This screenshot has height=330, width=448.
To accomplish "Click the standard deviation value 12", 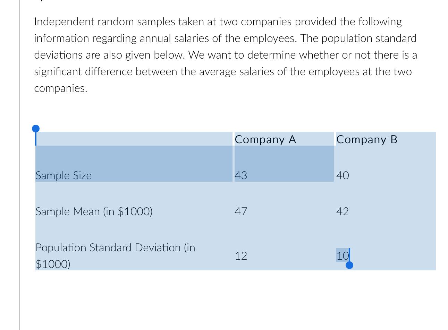I will (241, 256).
